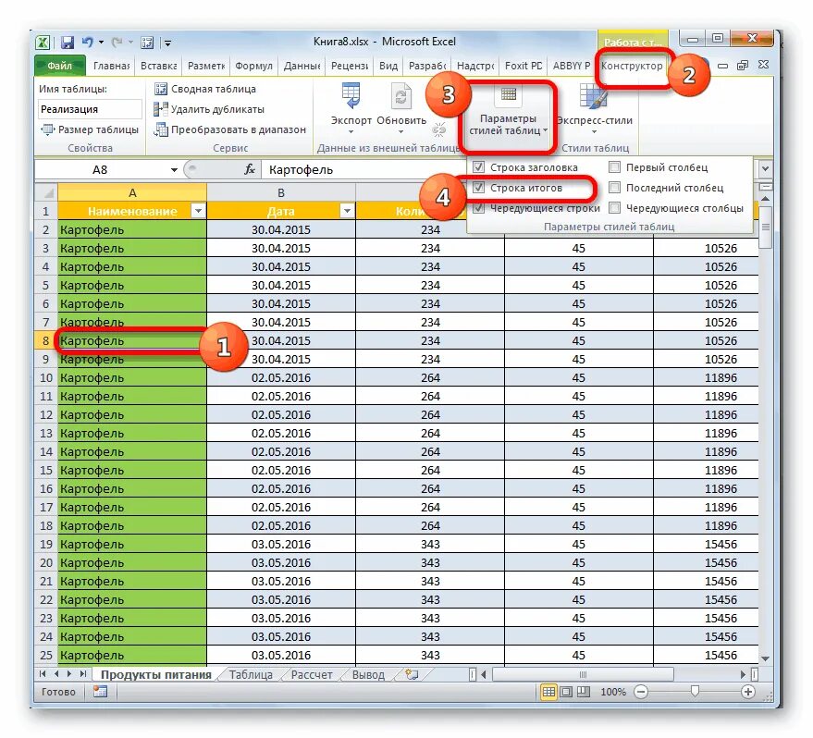Click the macro recording icon in status bar
This screenshot has width=813, height=738.
tap(100, 692)
